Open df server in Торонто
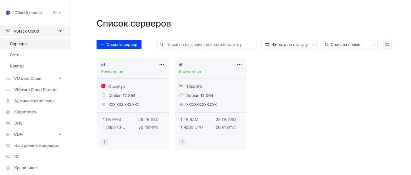 tap(180, 65)
